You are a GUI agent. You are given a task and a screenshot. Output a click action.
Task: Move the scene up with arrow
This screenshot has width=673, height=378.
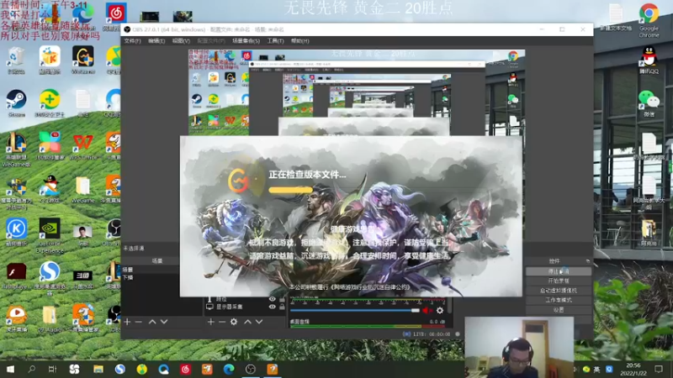coord(152,322)
